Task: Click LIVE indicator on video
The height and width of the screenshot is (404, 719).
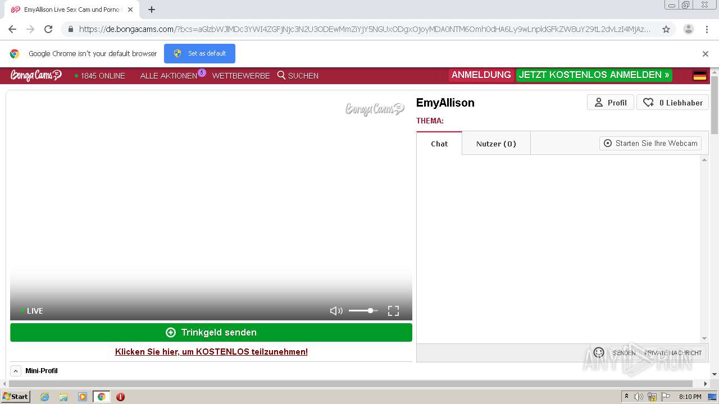Action: (x=32, y=311)
